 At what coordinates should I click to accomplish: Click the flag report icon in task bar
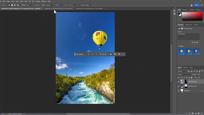(119, 54)
